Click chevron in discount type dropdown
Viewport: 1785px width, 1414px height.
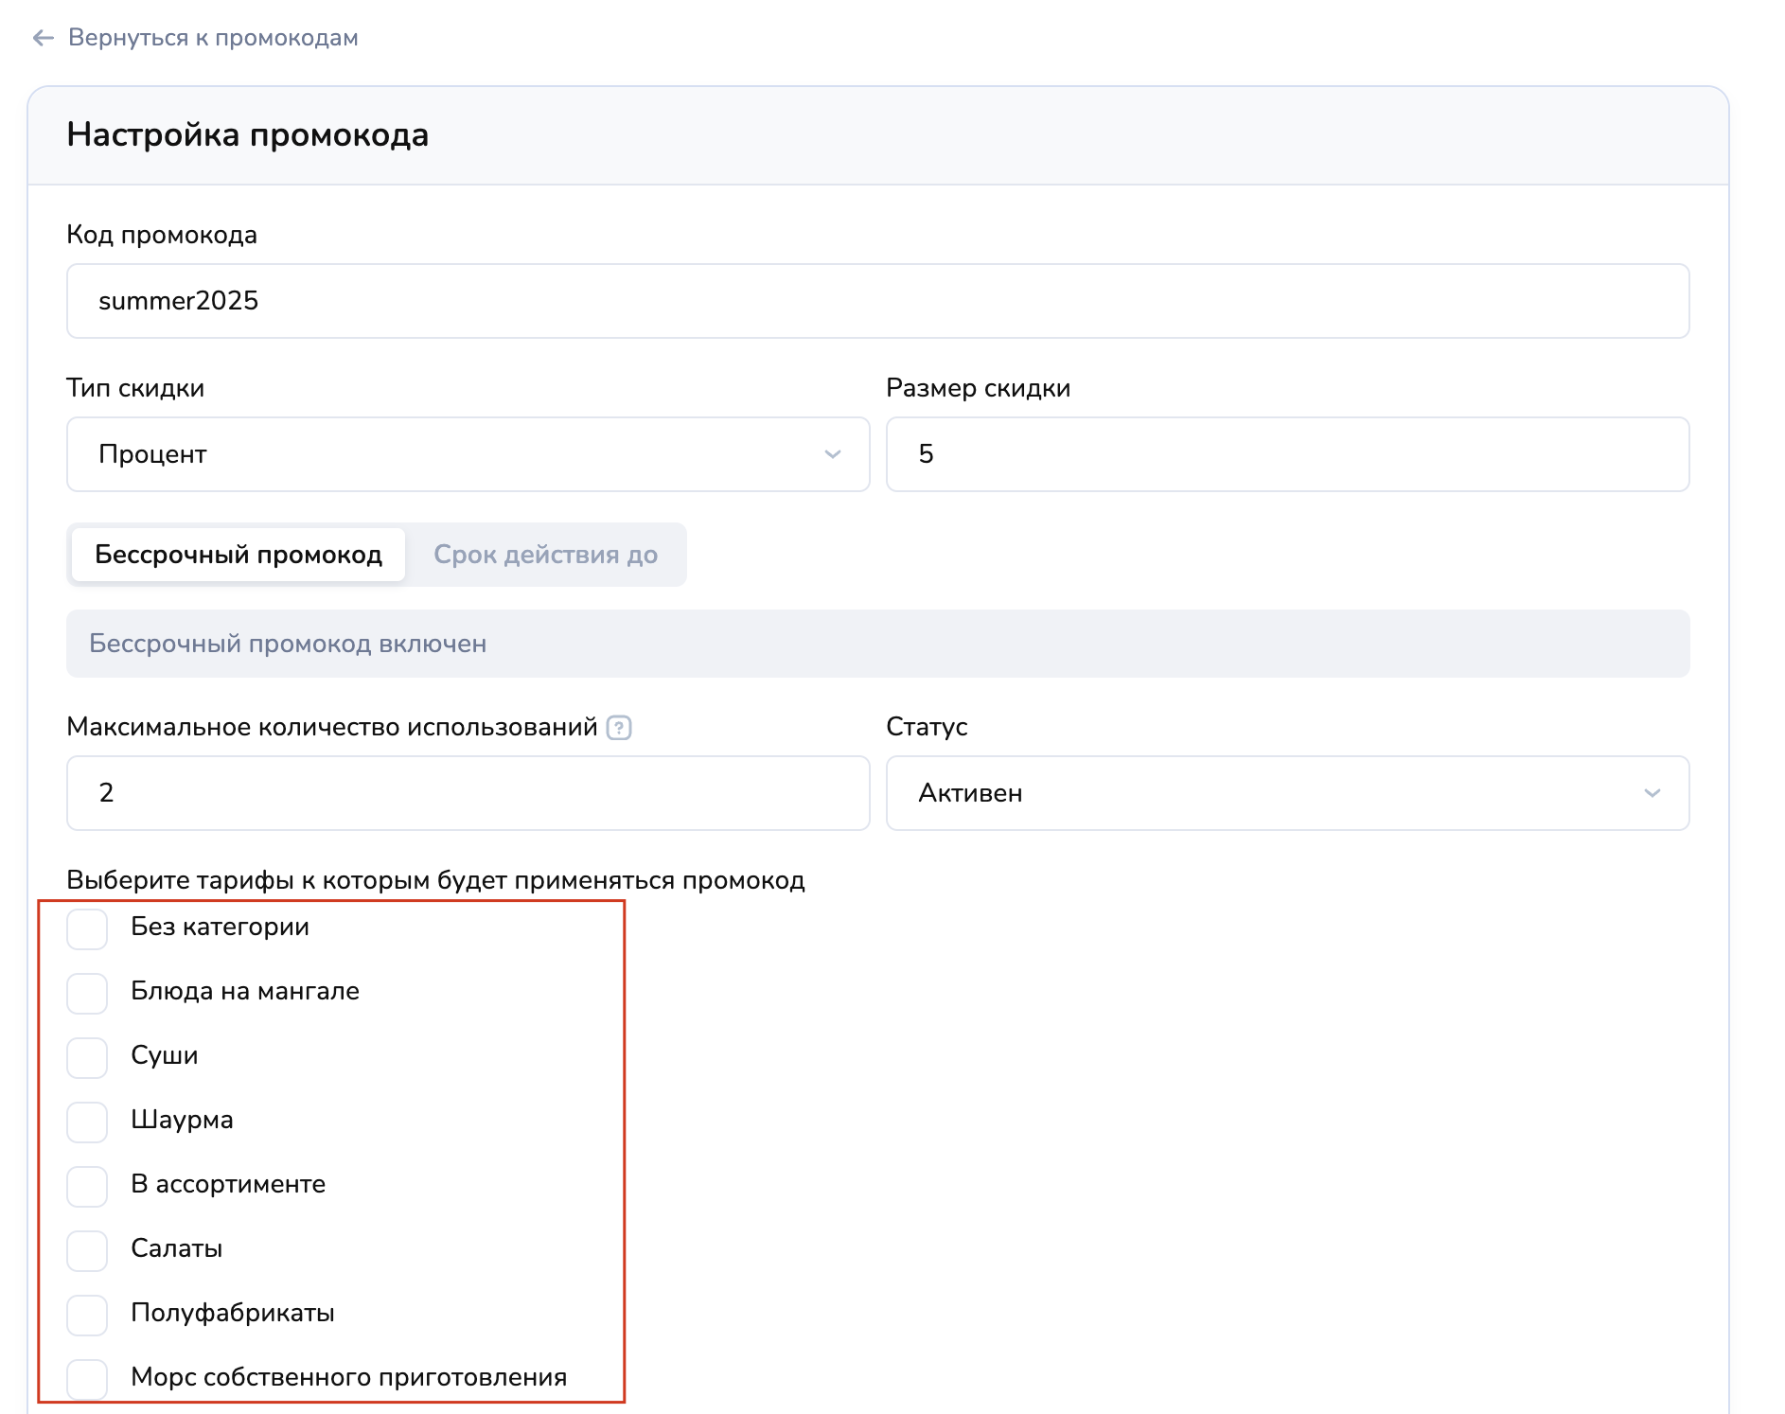tap(832, 454)
